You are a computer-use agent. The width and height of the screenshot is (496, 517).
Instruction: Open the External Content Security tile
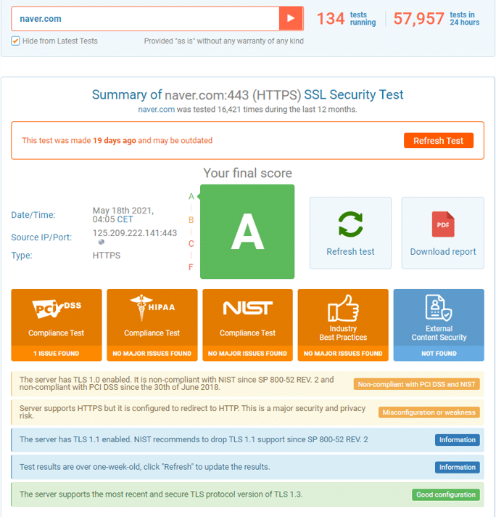tap(439, 325)
